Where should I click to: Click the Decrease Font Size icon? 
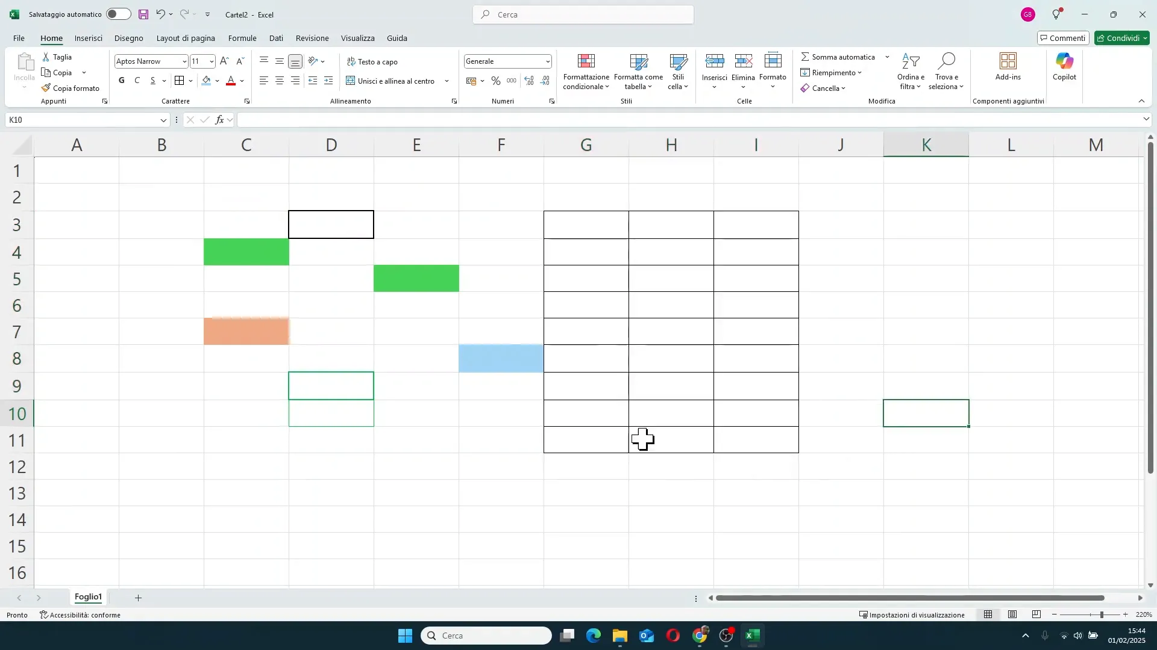click(240, 61)
